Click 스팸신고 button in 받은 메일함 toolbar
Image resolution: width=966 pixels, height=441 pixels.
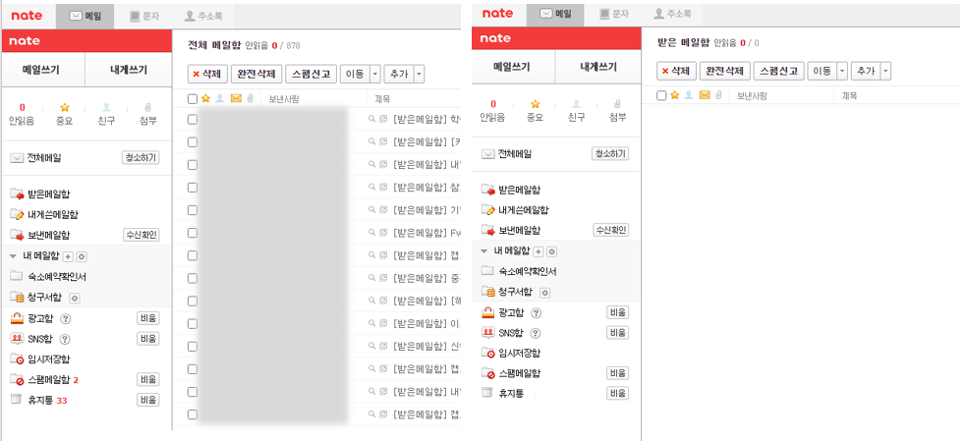[778, 71]
